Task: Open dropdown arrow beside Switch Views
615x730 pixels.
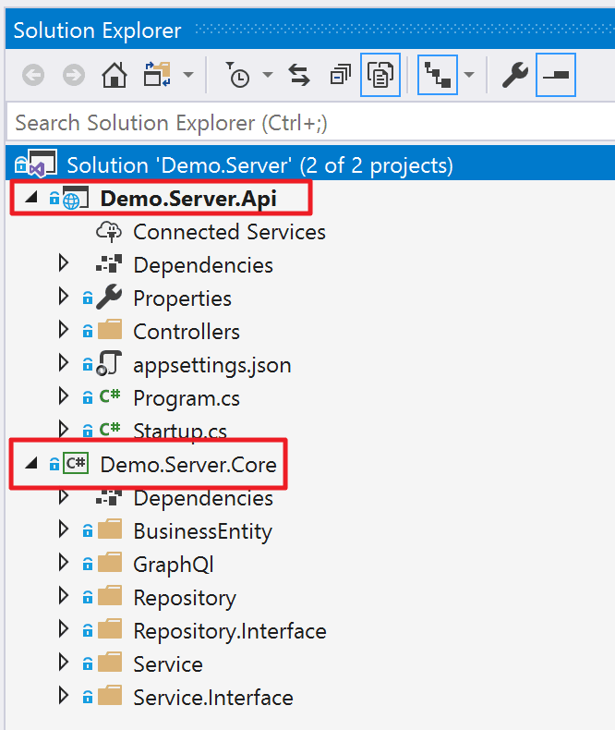Action: tap(188, 75)
